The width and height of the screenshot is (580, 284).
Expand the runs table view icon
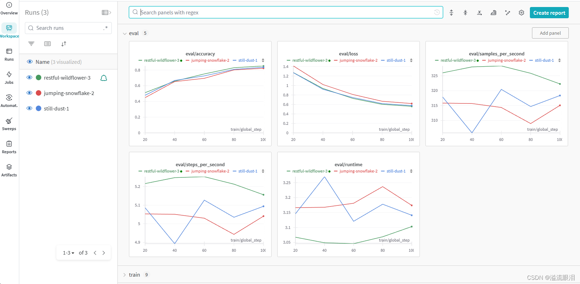click(107, 13)
